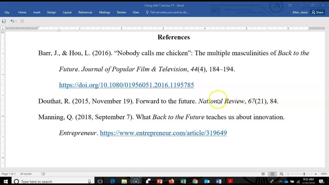
Task: Open PowerPoint from the taskbar
Action: [160, 182]
